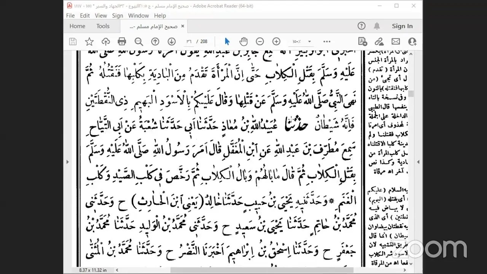Open the View menu

coord(101,16)
